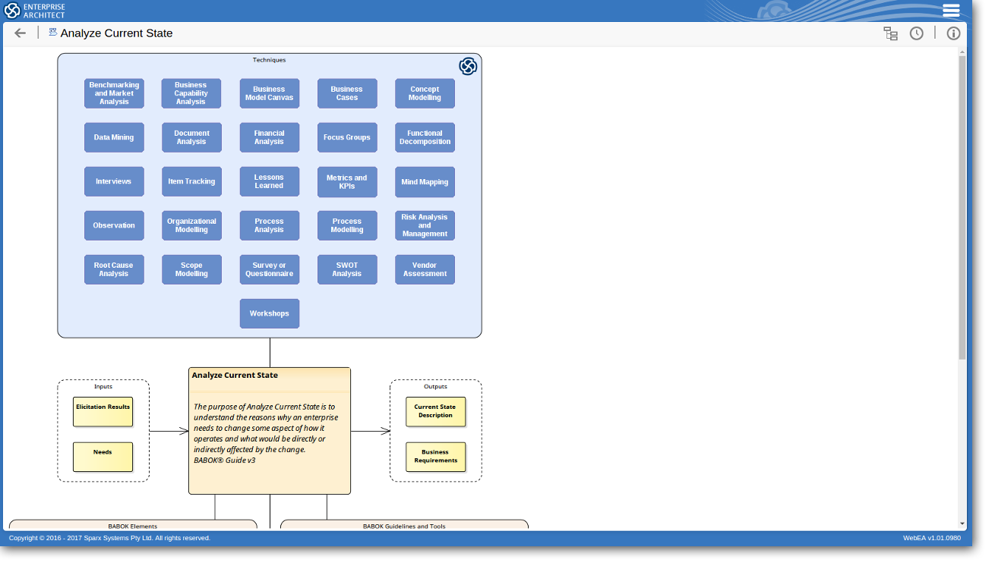The width and height of the screenshot is (995, 569).
Task: Click the Sparx icon in Techniques box
Action: point(468,67)
